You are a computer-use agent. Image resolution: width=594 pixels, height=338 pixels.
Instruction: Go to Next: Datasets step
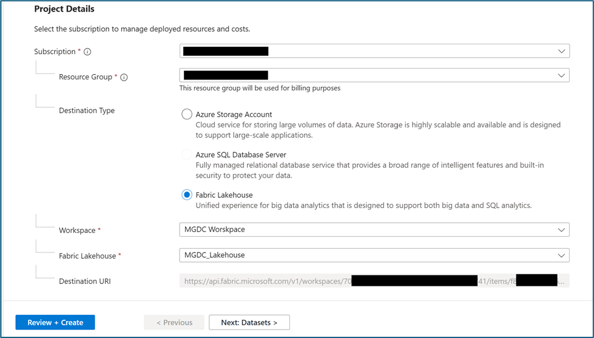coord(249,322)
